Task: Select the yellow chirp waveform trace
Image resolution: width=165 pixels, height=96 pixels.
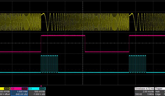Action: 82,22
